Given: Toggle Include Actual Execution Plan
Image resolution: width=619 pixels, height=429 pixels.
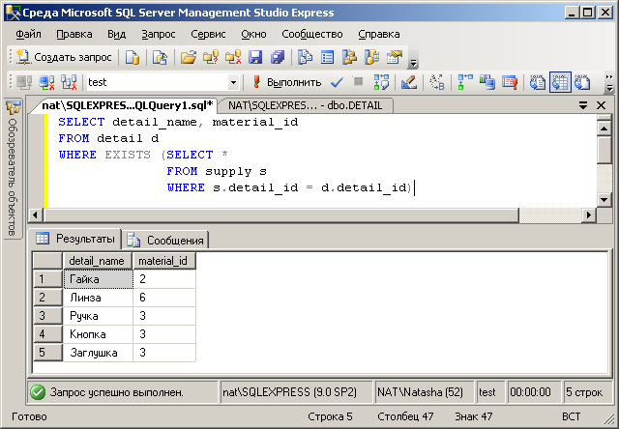Looking at the screenshot, I should [465, 82].
